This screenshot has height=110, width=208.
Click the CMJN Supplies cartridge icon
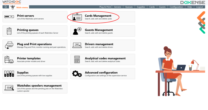point(9,74)
